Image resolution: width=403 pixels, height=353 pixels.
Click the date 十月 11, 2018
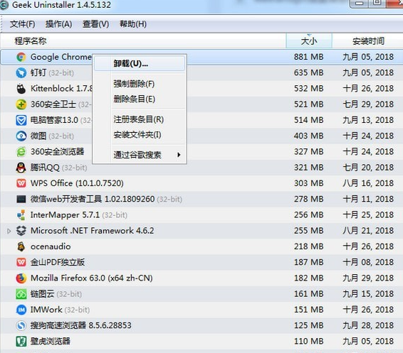point(368,199)
